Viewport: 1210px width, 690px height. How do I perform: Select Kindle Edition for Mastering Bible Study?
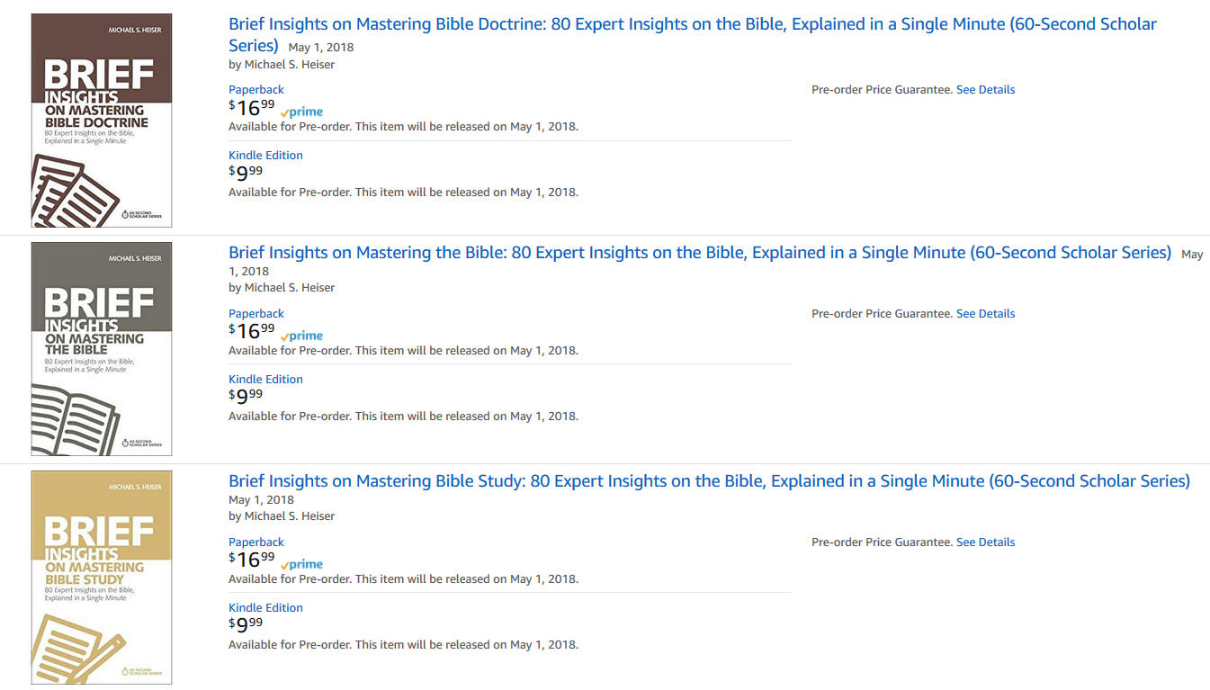tap(265, 607)
